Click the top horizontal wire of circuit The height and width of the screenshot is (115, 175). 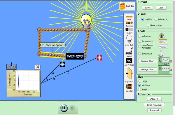tap(62, 30)
